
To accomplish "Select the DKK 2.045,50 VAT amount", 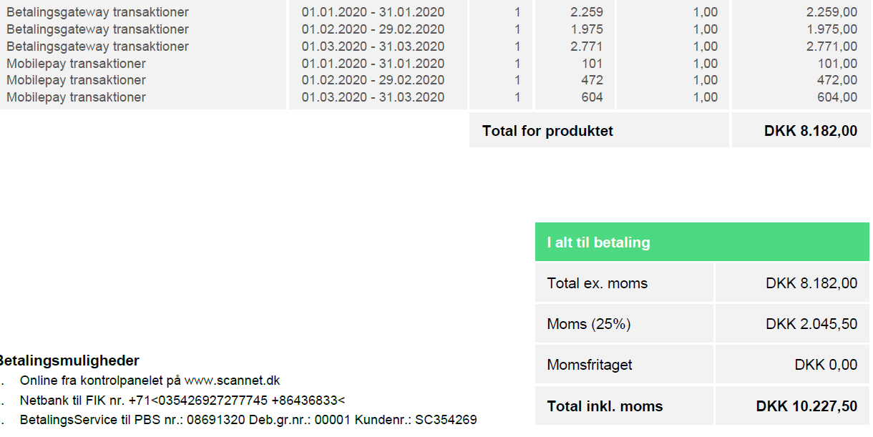I will (811, 324).
